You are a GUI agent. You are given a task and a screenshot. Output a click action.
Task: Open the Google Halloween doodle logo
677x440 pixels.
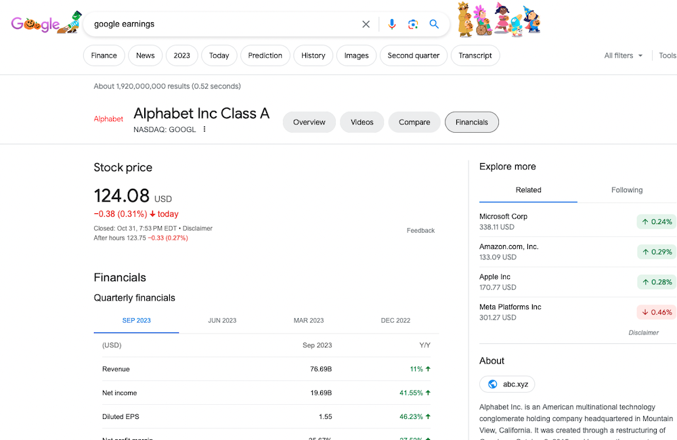tap(46, 23)
